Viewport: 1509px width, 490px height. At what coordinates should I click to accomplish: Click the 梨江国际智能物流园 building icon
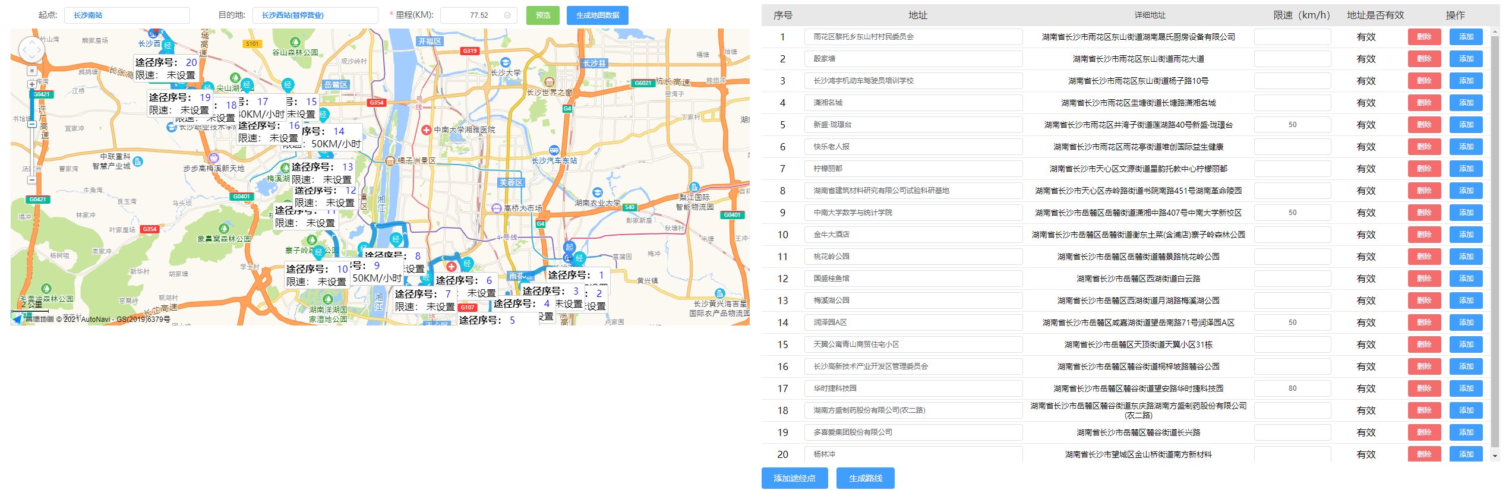694,188
